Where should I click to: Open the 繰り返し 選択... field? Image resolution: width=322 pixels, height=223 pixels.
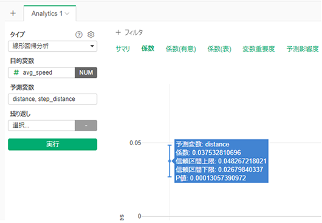[41, 125]
